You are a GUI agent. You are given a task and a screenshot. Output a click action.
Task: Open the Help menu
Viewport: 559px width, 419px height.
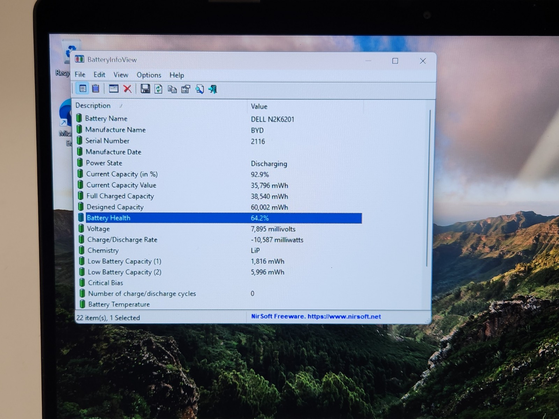tap(177, 75)
